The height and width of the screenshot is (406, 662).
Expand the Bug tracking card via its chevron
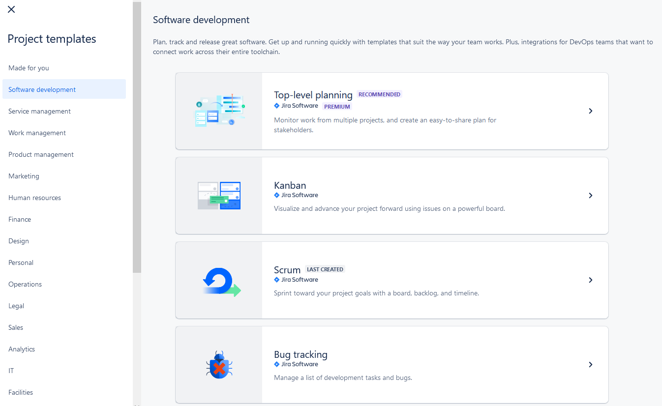[x=591, y=365]
